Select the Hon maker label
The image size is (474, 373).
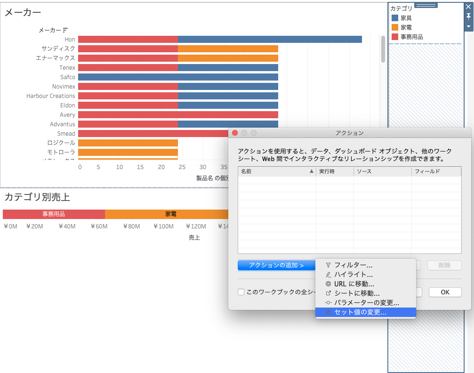70,40
